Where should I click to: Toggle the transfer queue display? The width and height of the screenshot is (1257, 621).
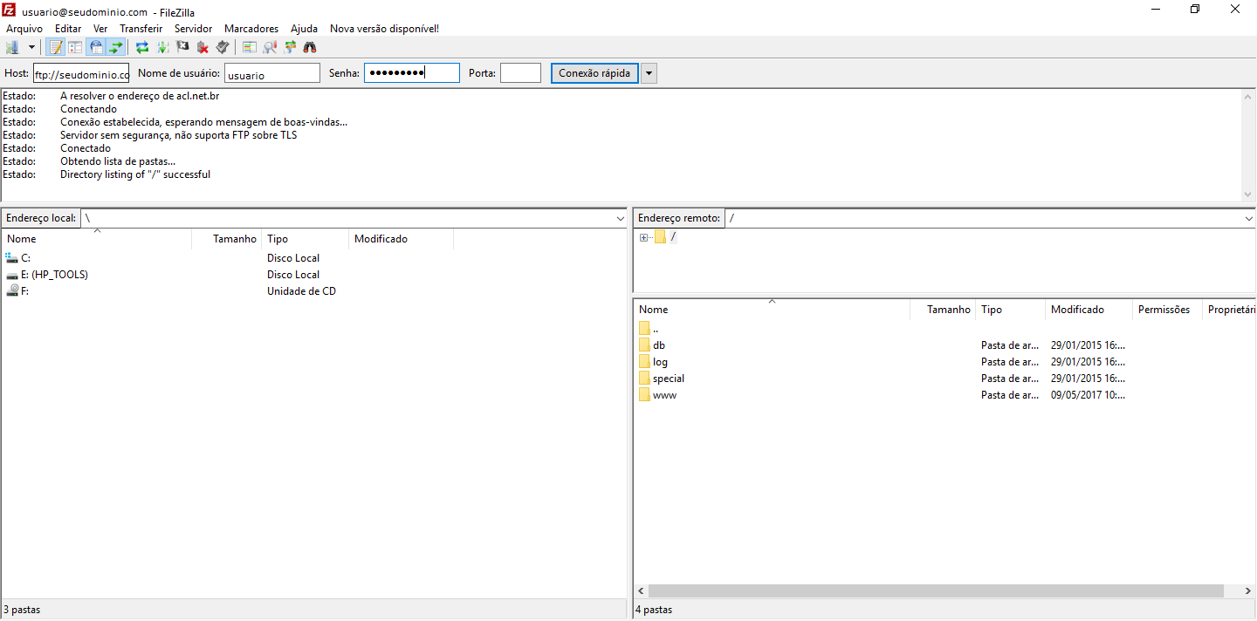point(116,47)
